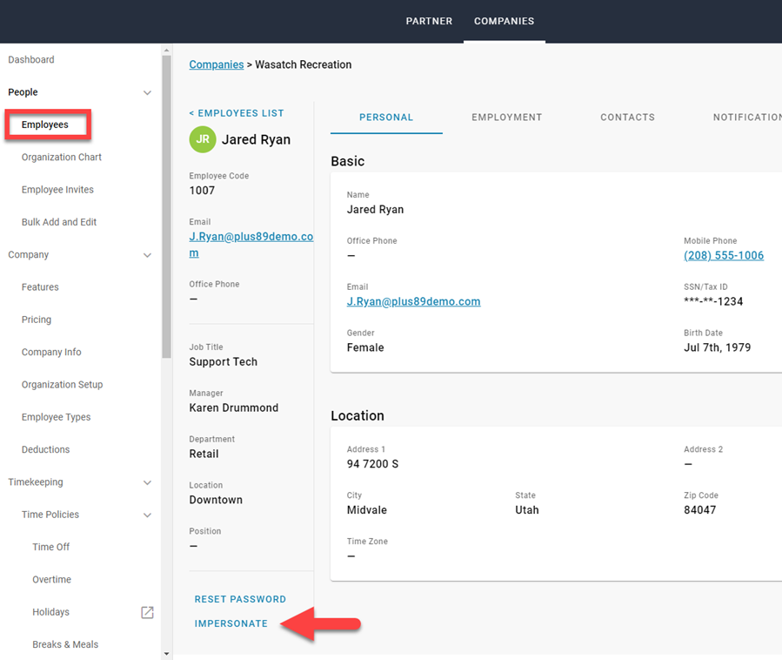Click the JR avatar icon

click(x=201, y=139)
